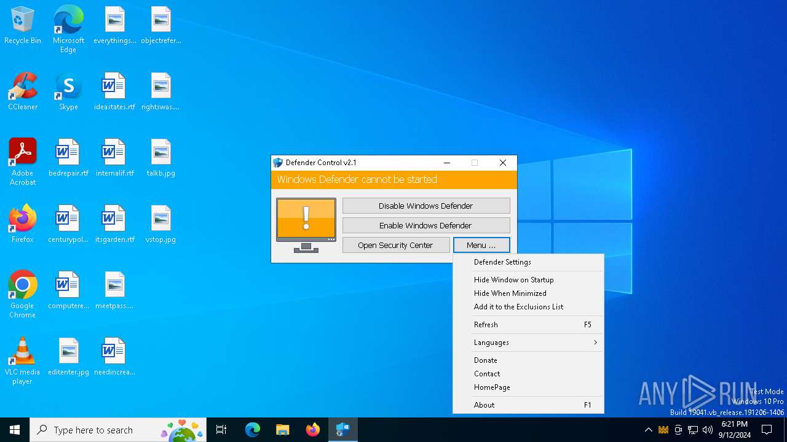Show hidden system tray icons chevron
This screenshot has width=787, height=442.
pos(648,430)
